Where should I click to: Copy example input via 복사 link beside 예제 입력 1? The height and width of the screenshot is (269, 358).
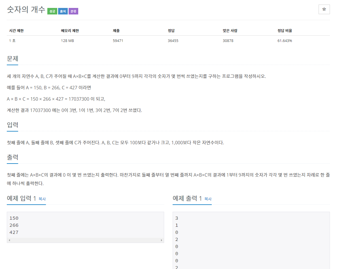click(x=42, y=199)
